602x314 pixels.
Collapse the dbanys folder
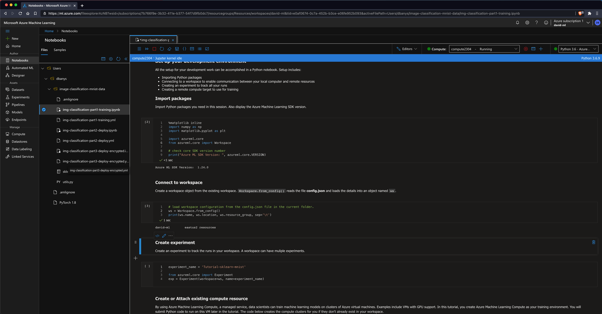pos(46,79)
